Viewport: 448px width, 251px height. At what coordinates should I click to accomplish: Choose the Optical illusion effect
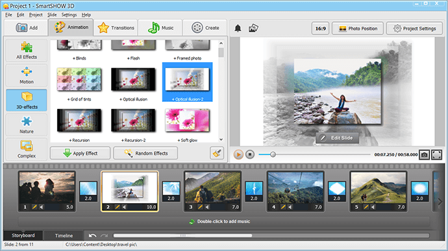point(134,79)
